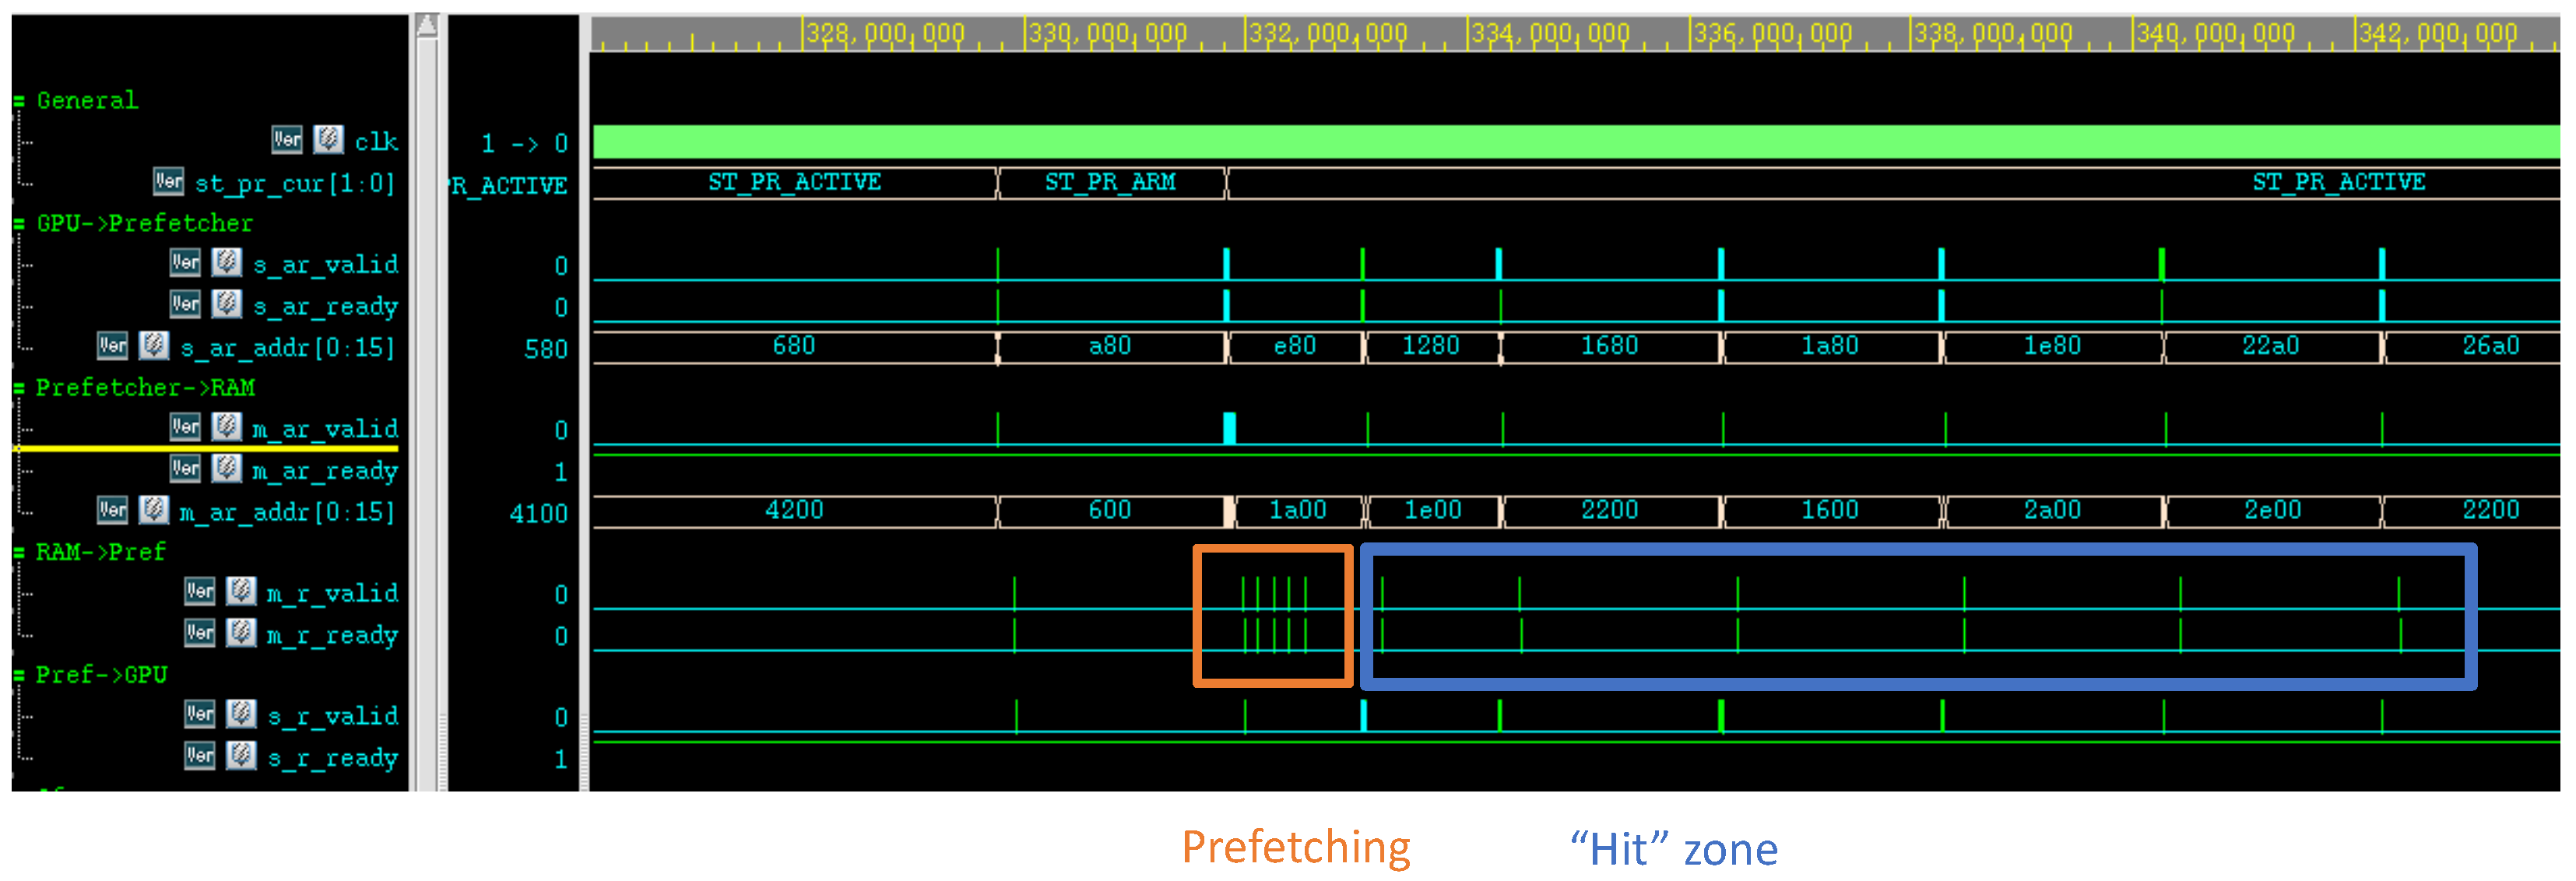Click the Ver icon beside m_ar_ready
This screenshot has height=881, width=2576.
185,468
